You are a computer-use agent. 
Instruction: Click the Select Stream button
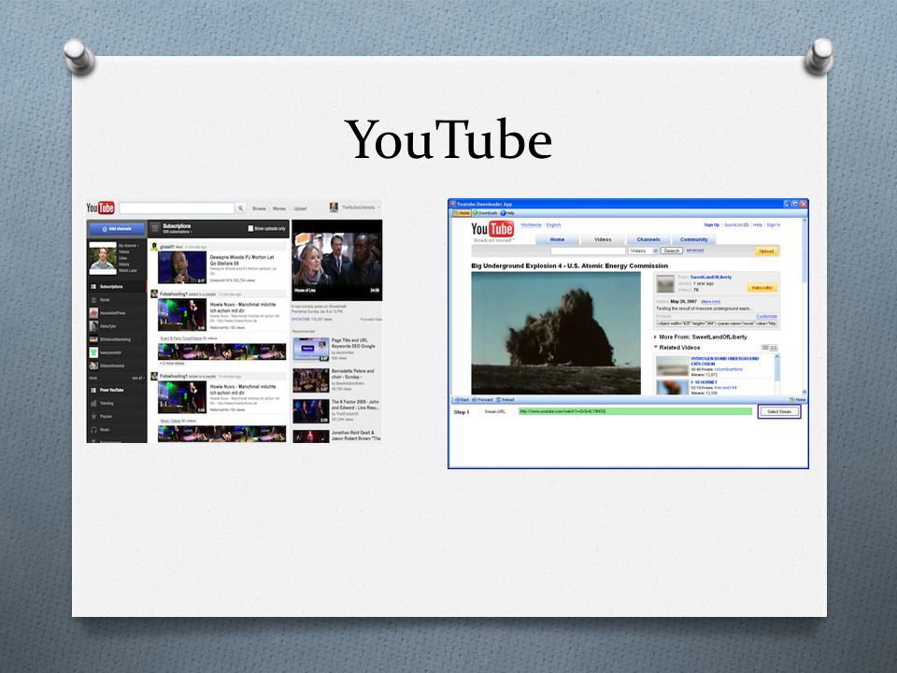(x=778, y=411)
